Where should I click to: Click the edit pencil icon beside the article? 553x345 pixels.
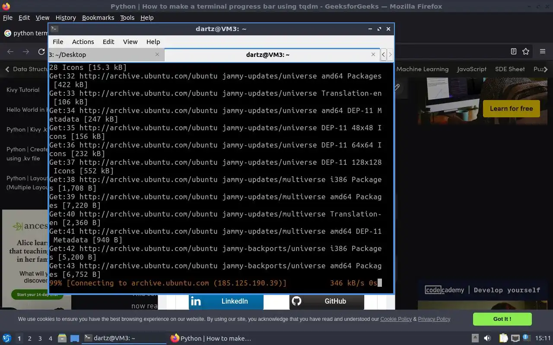point(397,88)
